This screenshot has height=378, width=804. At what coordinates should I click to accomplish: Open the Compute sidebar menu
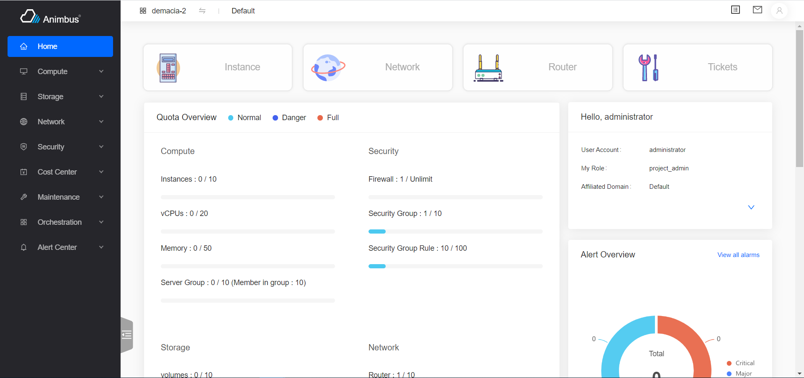(60, 72)
